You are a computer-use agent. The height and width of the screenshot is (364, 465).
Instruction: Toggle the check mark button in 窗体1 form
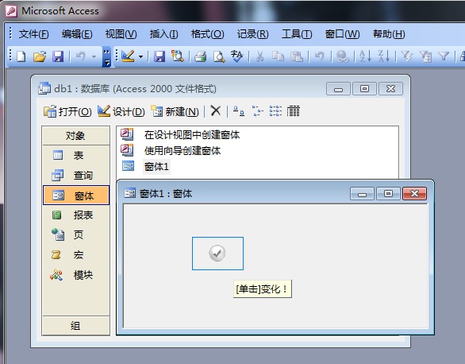217,254
